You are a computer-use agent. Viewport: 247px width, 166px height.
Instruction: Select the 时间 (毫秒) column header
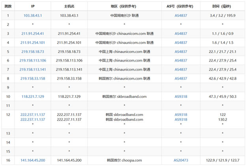pos(223,7)
